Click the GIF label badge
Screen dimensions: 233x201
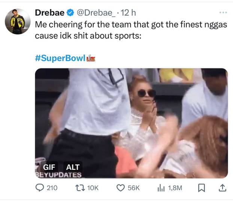coord(49,167)
